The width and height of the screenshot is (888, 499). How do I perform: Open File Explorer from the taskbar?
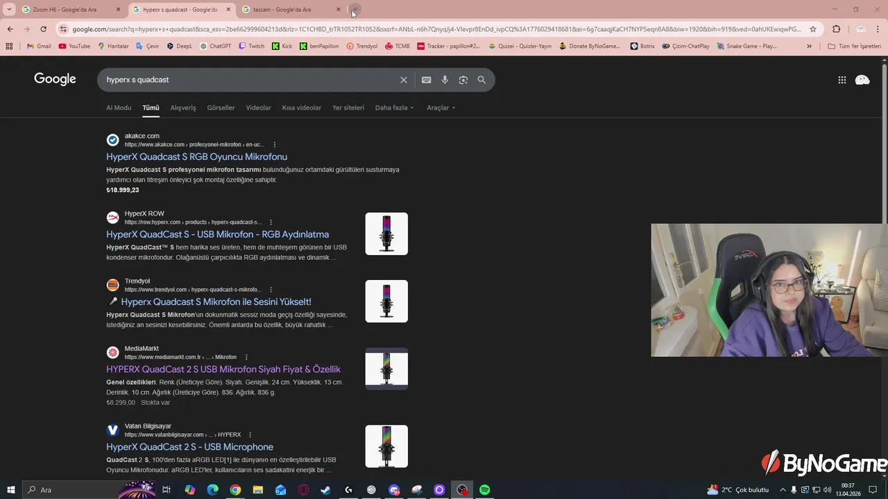(258, 490)
